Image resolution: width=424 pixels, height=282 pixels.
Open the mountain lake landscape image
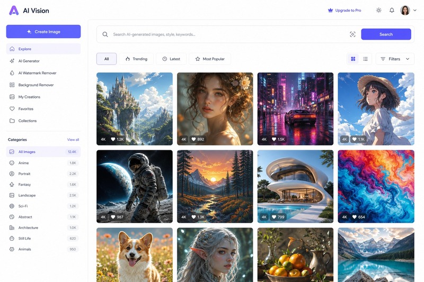click(x=376, y=254)
